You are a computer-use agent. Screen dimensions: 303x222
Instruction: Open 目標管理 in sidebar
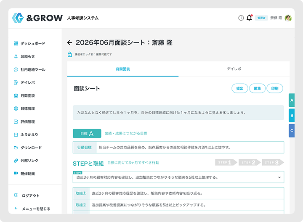click(x=24, y=108)
